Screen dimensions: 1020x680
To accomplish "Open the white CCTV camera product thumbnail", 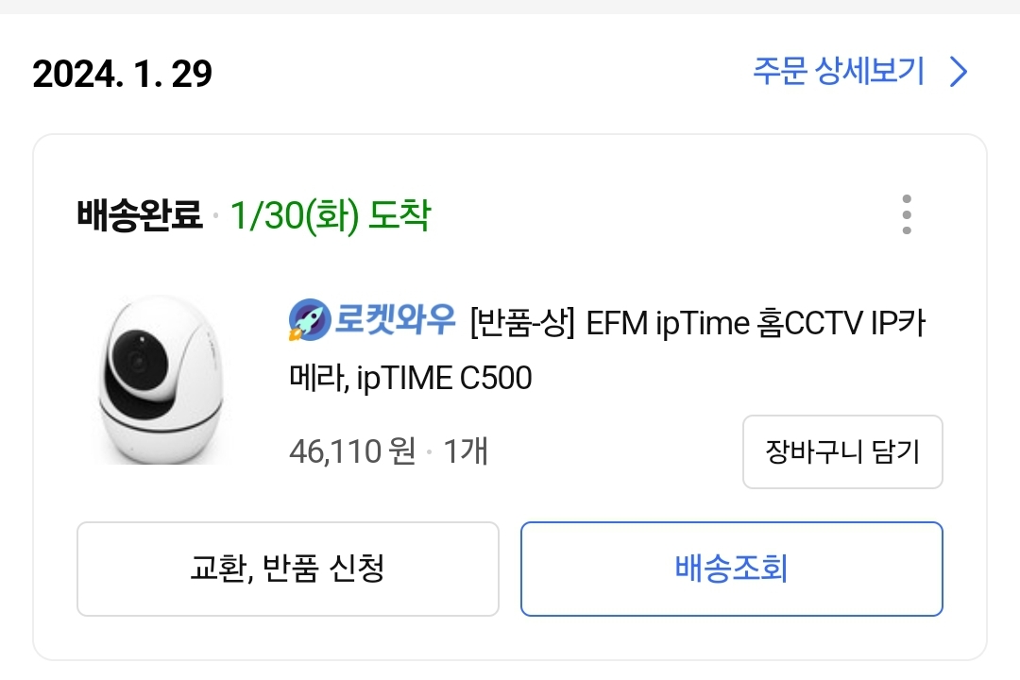I will 162,382.
